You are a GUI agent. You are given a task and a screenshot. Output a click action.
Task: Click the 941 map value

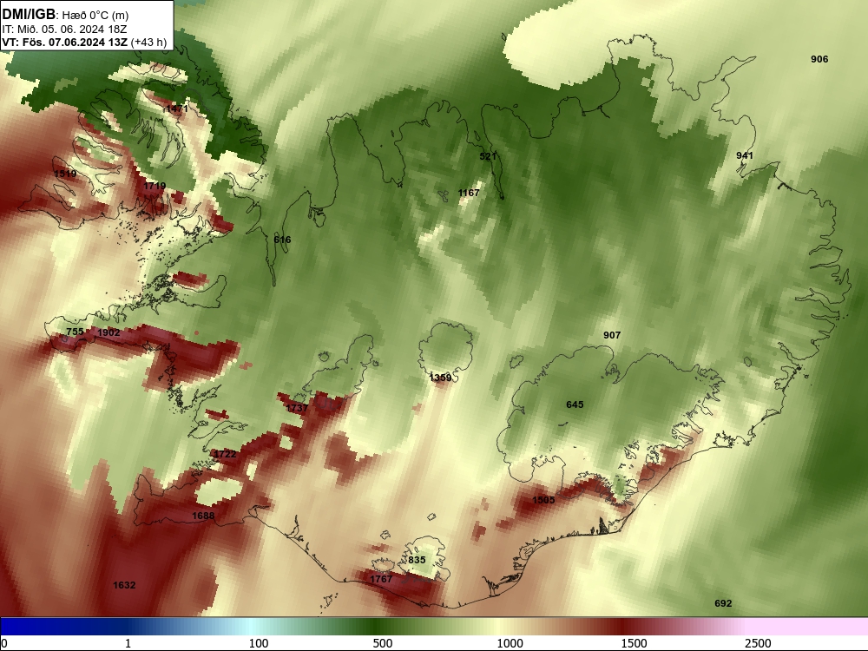click(x=745, y=155)
